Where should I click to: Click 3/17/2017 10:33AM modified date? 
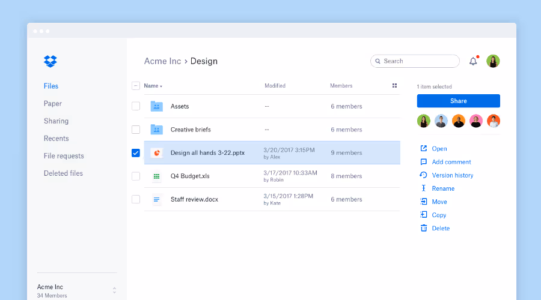(x=290, y=173)
